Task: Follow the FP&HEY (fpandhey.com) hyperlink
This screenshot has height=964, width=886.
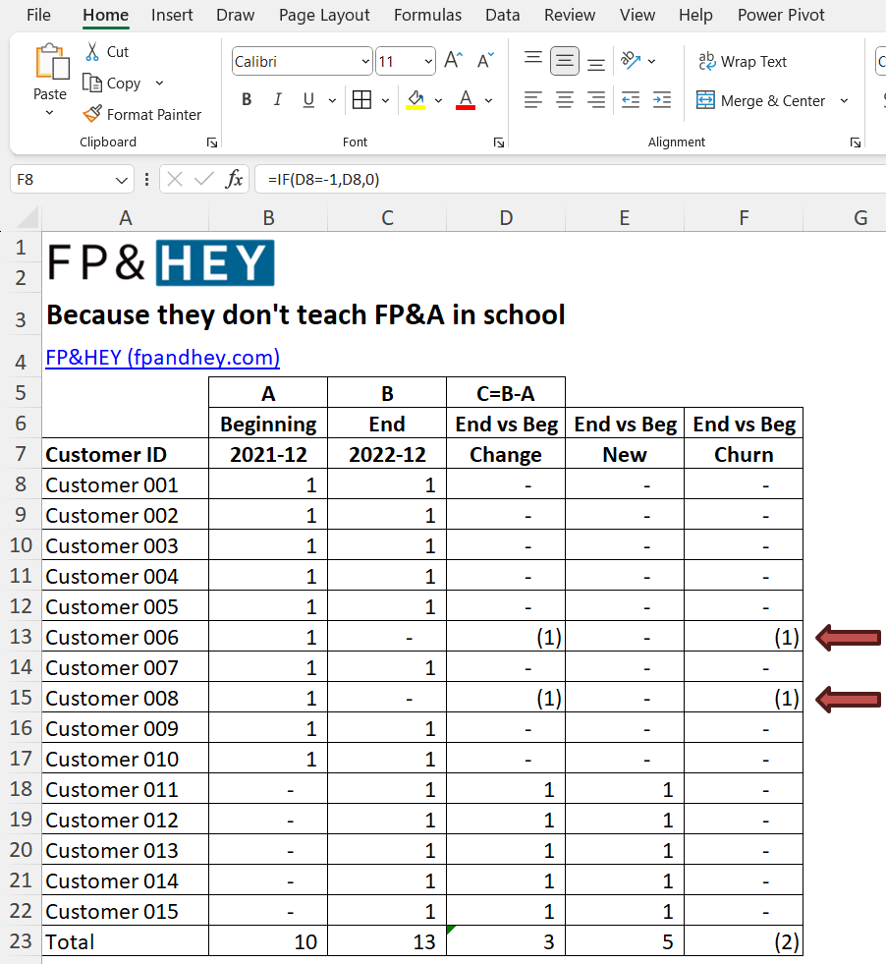Action: [x=163, y=357]
